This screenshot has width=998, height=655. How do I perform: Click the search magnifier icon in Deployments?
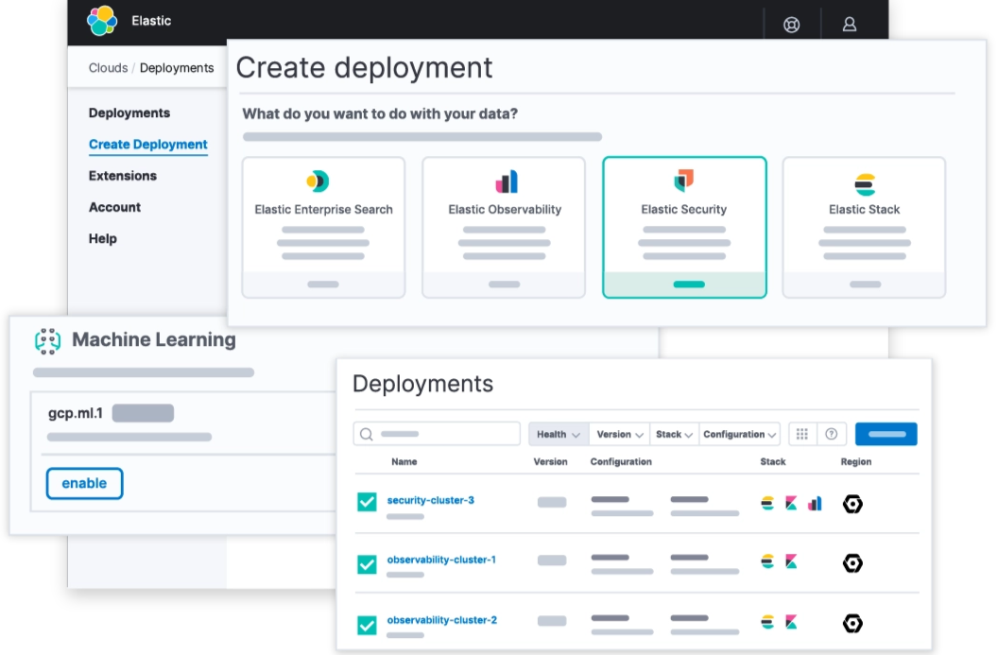pyautogui.click(x=366, y=434)
